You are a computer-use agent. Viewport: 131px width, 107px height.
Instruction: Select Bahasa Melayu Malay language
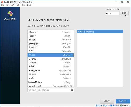tap(51, 82)
